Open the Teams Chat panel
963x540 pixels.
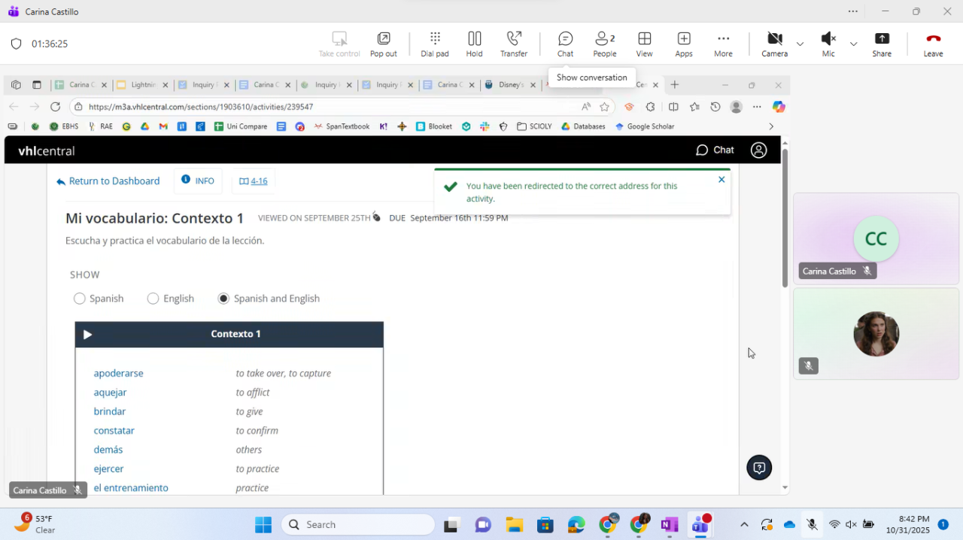pyautogui.click(x=565, y=44)
